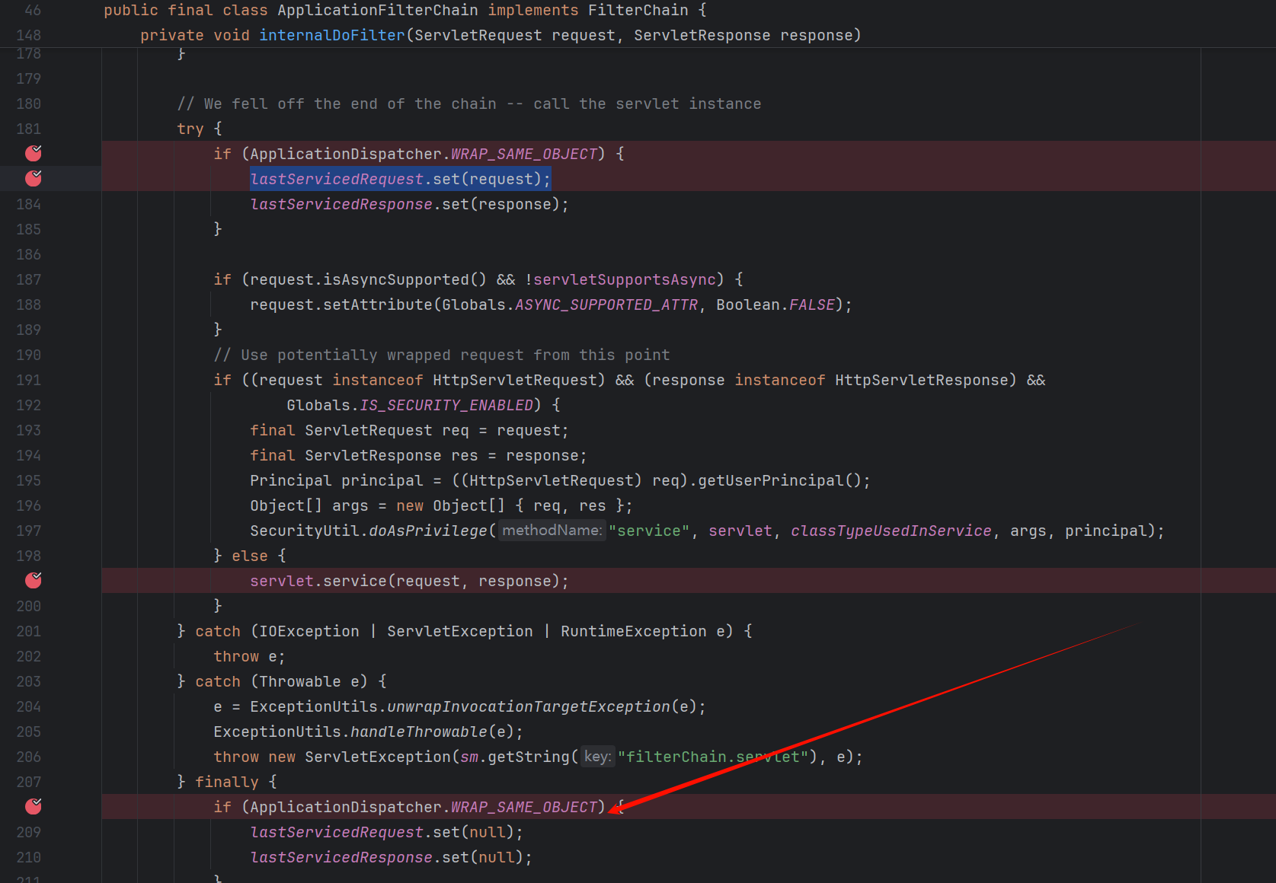This screenshot has width=1276, height=883.
Task: Click the highlighted lastServicedRequest.set(request) selection
Action: [x=400, y=179]
